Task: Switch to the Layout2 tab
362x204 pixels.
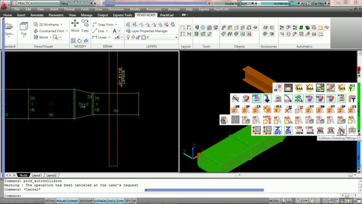Action: click(x=51, y=175)
